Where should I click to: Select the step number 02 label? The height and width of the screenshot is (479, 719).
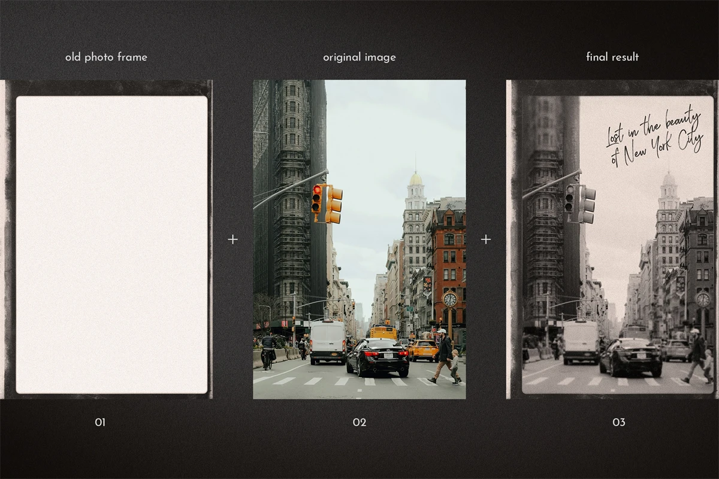pyautogui.click(x=359, y=422)
